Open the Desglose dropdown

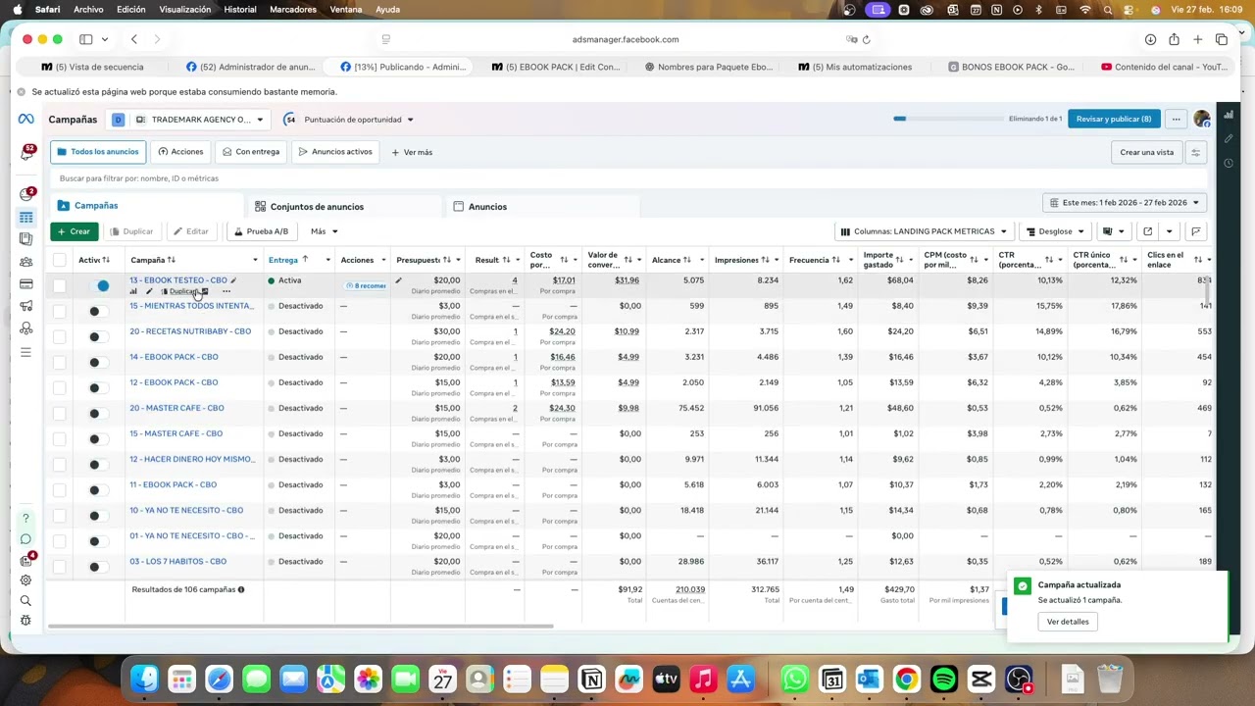coord(1055,231)
